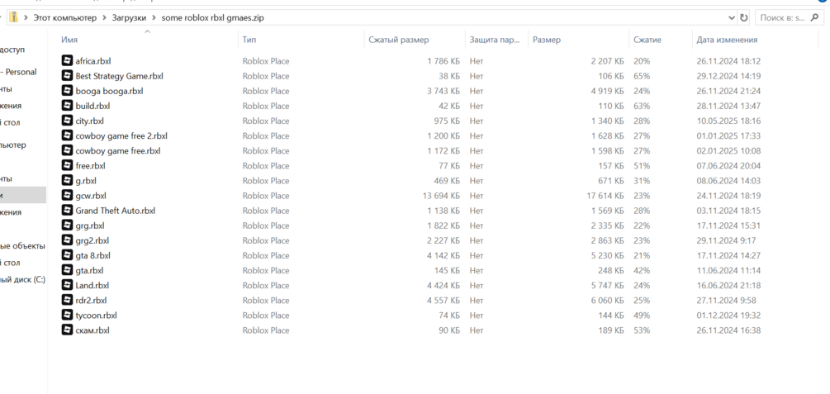Image resolution: width=830 pixels, height=394 pixels.
Task: Click the скам.rbxl file icon
Action: pos(67,330)
